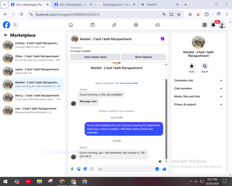Open Oliver's conversation in the list
Screen dimensions: 232x186
(32, 58)
